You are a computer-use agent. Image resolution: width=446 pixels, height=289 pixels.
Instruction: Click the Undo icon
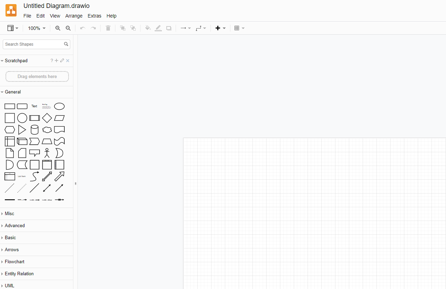[82, 28]
